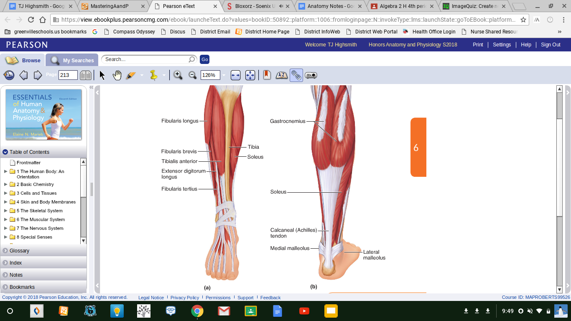The width and height of the screenshot is (571, 321).
Task: Open the A-Z glossary icon
Action: tap(281, 75)
